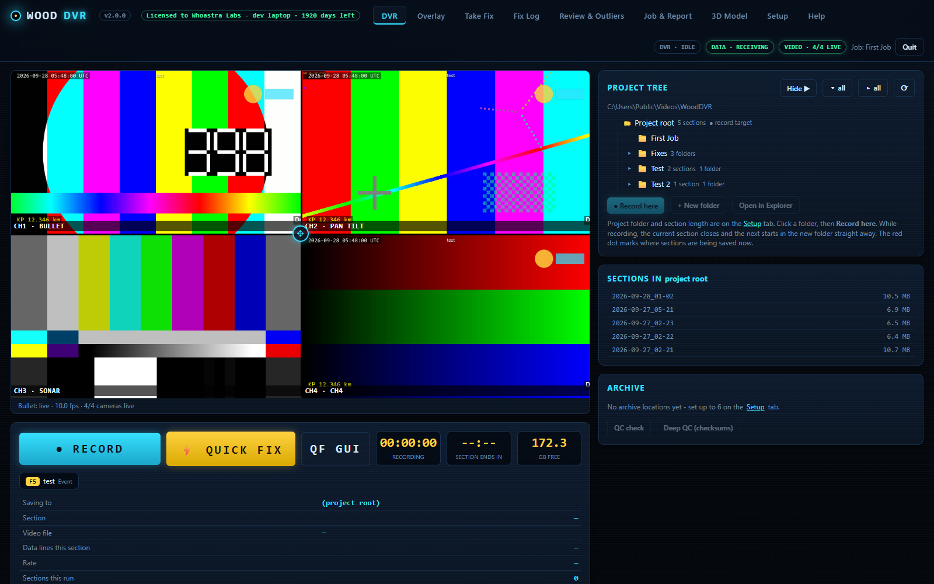Follow Setup link in Archive panel
Image resolution: width=934 pixels, height=584 pixels.
[755, 407]
